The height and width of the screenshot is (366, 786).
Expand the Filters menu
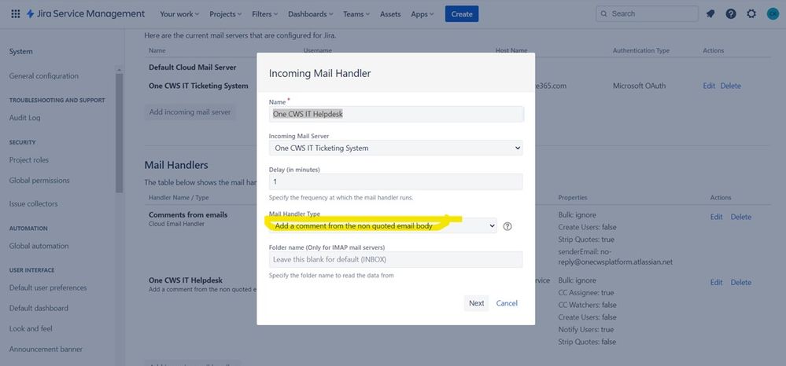pos(265,14)
